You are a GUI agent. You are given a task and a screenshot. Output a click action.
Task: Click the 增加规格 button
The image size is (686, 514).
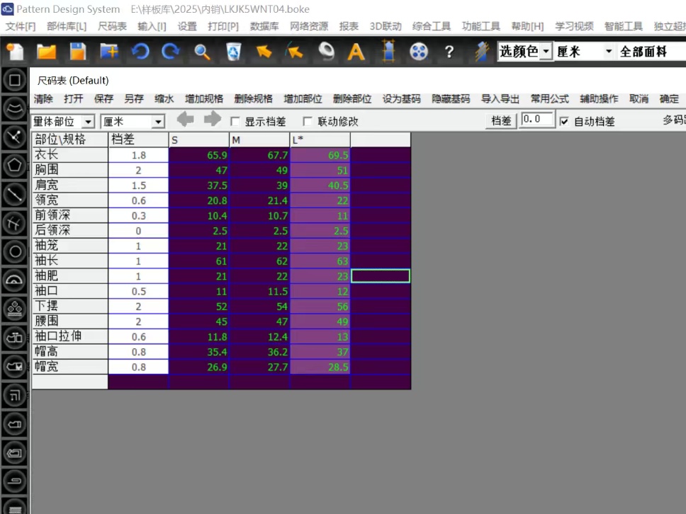coord(204,99)
